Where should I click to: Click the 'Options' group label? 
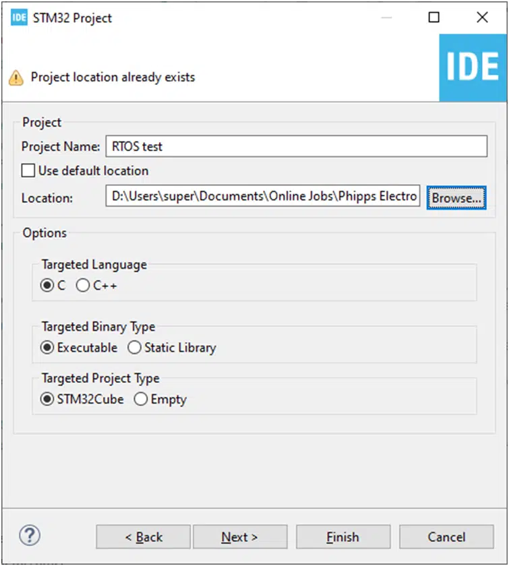tap(44, 233)
